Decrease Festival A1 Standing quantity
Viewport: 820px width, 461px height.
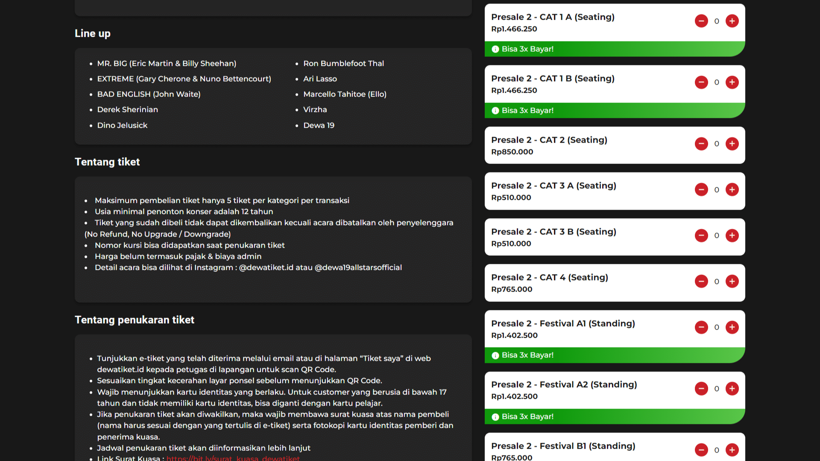pyautogui.click(x=701, y=327)
